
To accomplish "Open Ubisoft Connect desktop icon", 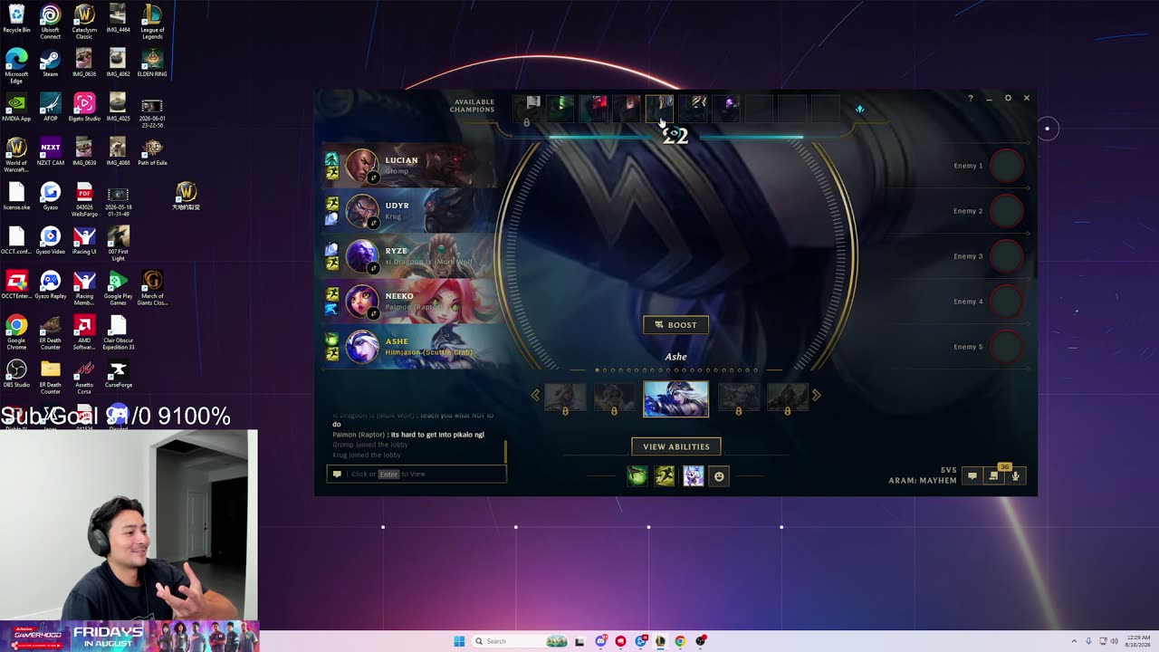I will tap(51, 22).
